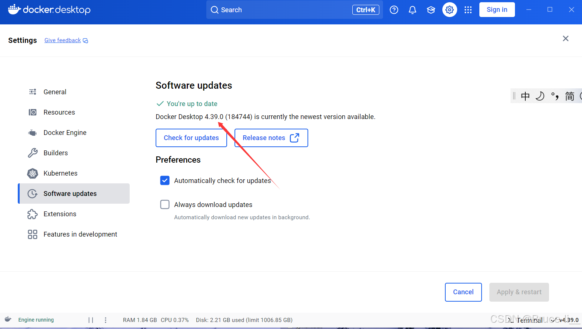This screenshot has height=329, width=582.
Task: Click the "Preferences" heading
Action: (178, 160)
